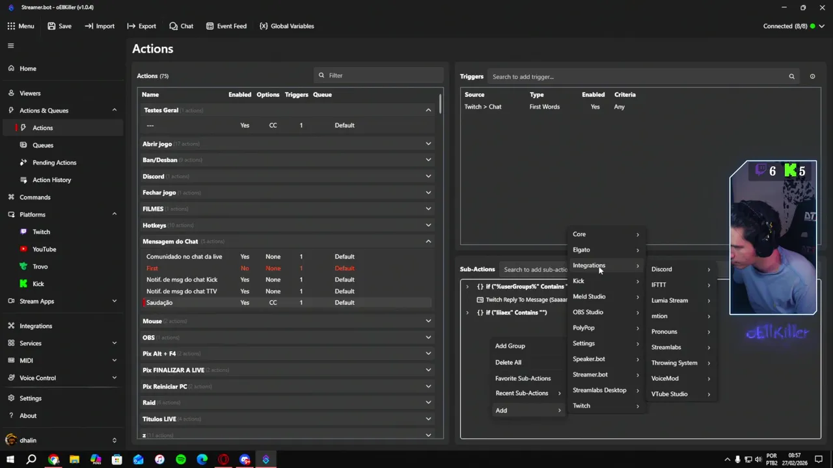Click the Import toolbar button
Image resolution: width=833 pixels, height=468 pixels.
coord(100,26)
